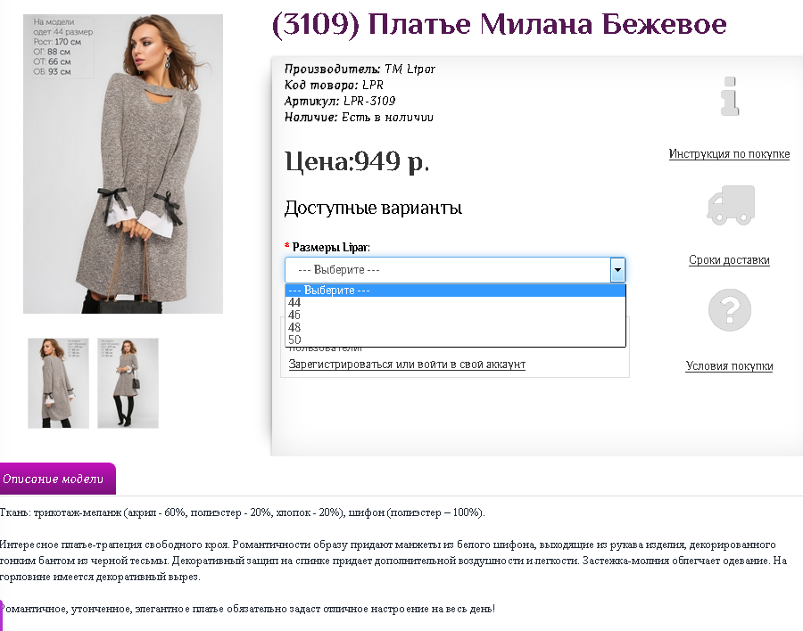Open the 'Условия покупки' link

click(729, 365)
